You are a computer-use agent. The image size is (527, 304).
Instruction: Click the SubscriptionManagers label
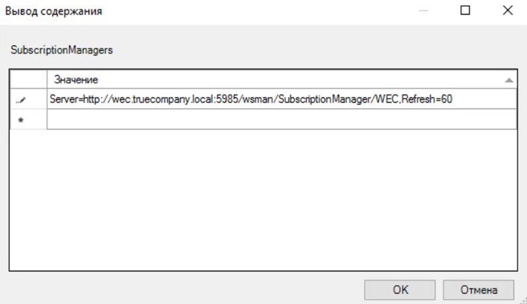click(x=52, y=50)
